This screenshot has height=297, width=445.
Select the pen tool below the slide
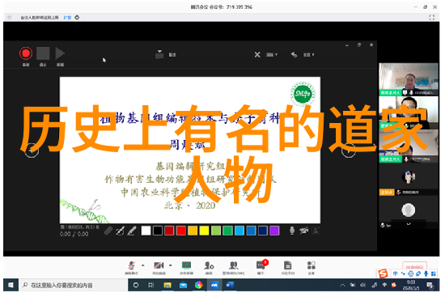132,231
